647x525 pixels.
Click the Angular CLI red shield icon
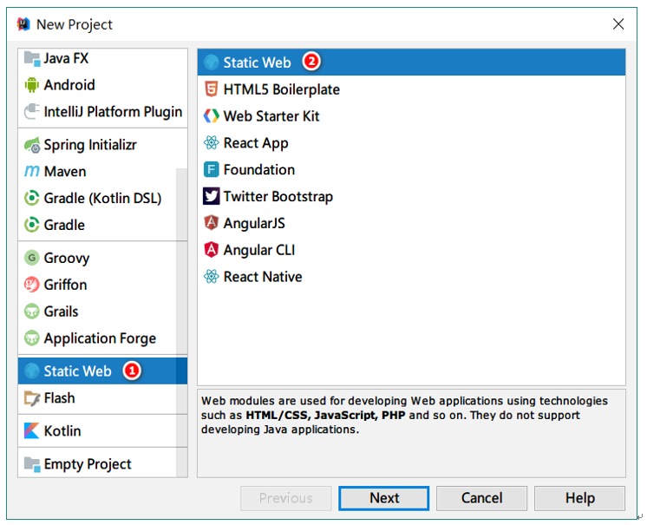(212, 250)
